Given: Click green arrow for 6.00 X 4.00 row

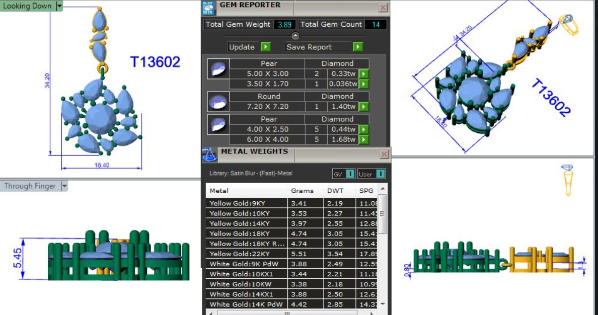Looking at the screenshot, I should coord(364,139).
